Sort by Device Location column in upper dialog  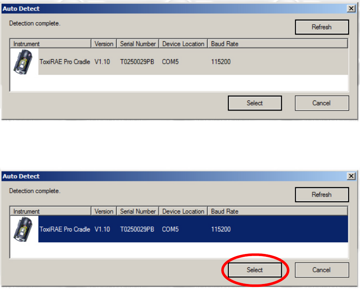pos(183,44)
